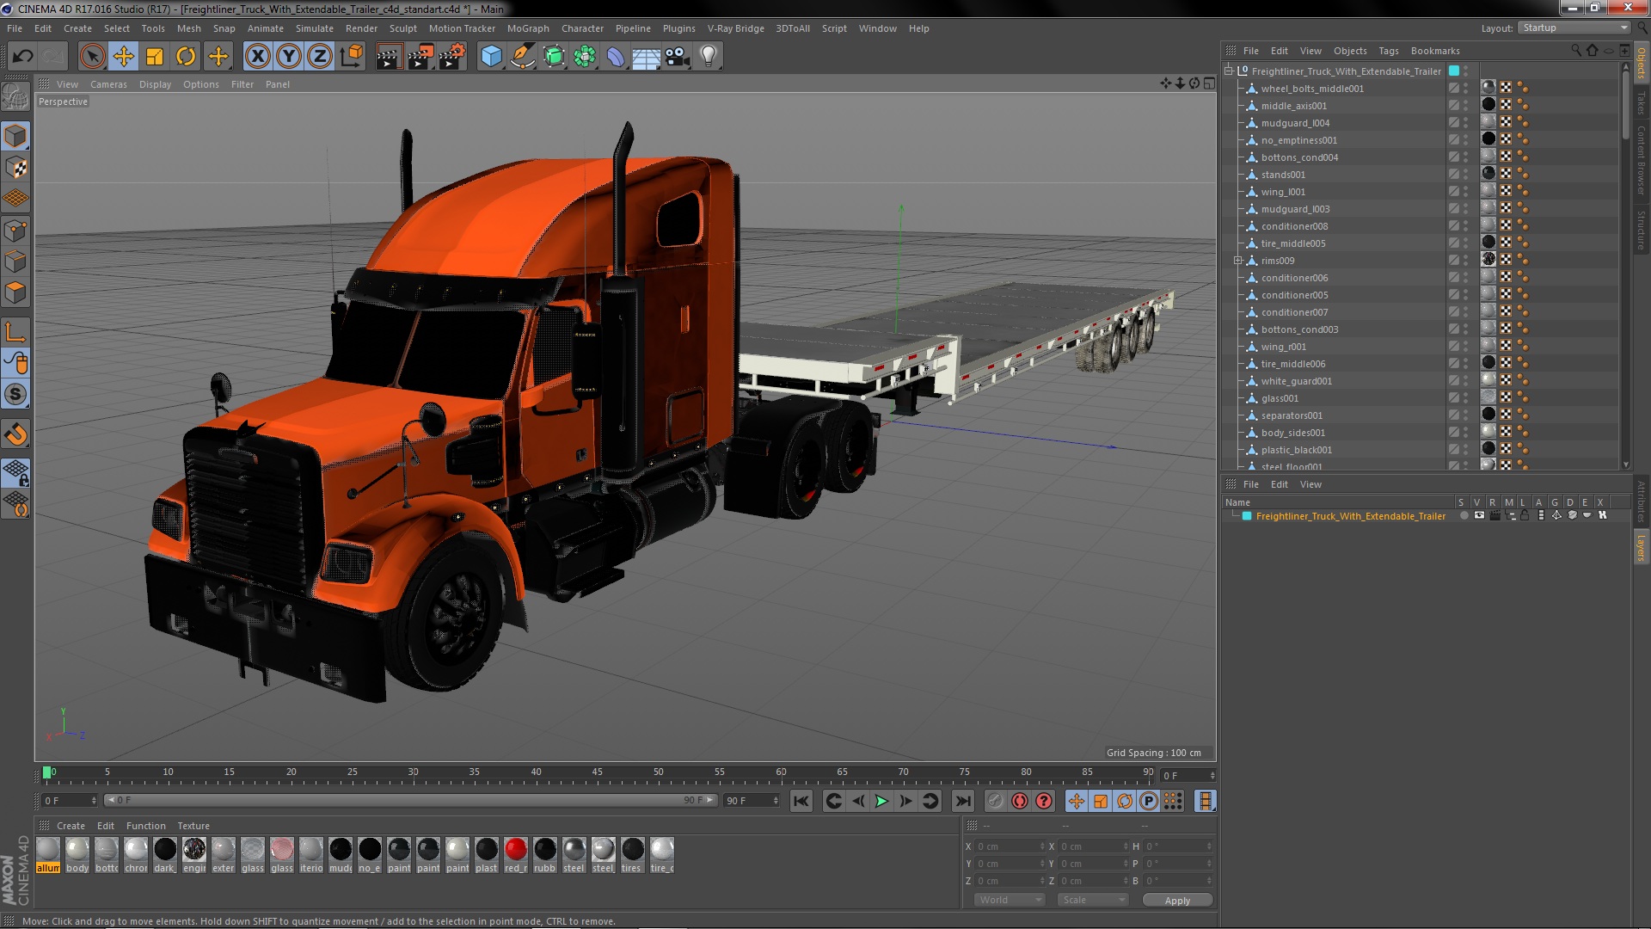Open the Simulate menu
1651x929 pixels.
click(315, 28)
